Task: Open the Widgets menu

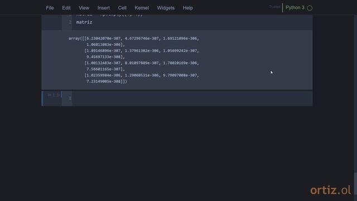Action: pyautogui.click(x=166, y=8)
